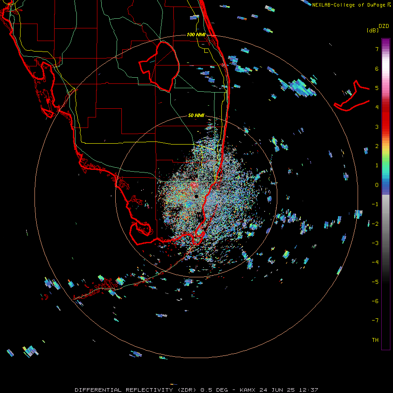Click the 50 NMI range ring label
Viewport: 393px width, 393px height.
[196, 115]
